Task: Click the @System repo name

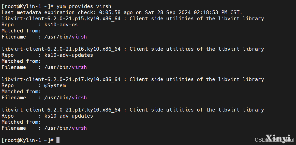Action: [x=55, y=86]
